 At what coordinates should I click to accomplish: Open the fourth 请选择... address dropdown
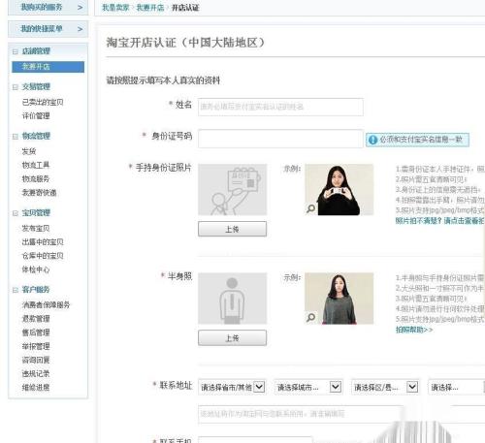click(x=457, y=387)
